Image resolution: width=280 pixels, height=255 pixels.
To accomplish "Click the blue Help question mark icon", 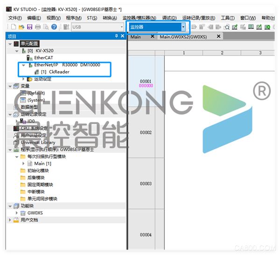I will coord(54,27).
